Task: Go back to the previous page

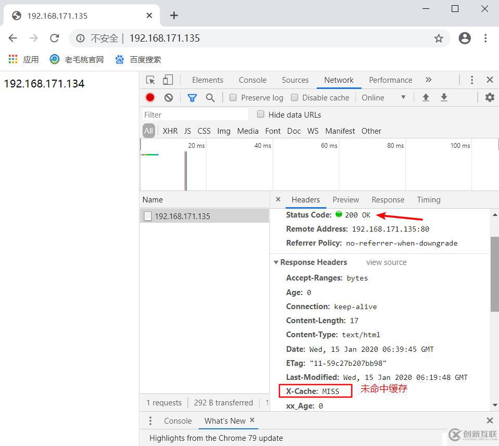Action: tap(12, 38)
